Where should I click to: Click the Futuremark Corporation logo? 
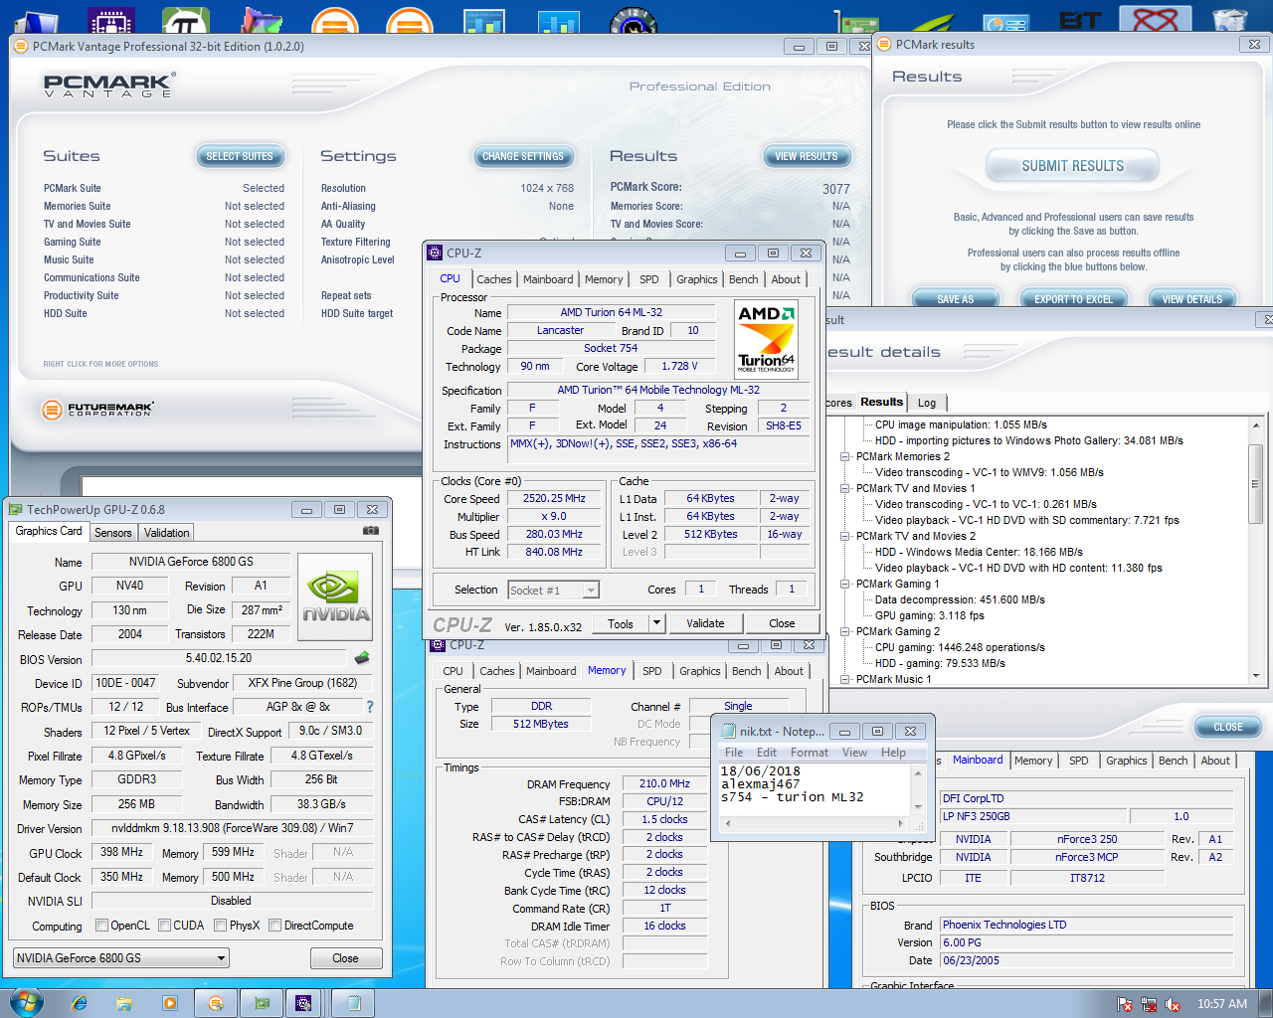97,409
